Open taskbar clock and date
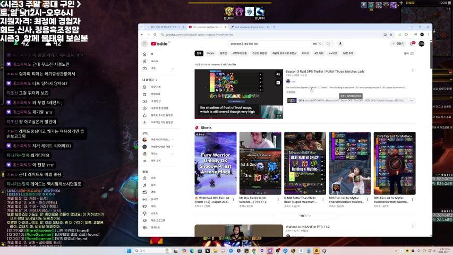The width and height of the screenshot is (453, 255). point(443,251)
